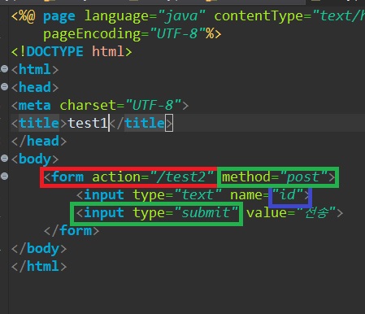Place cursor in the 'test1' title text

[x=88, y=123]
